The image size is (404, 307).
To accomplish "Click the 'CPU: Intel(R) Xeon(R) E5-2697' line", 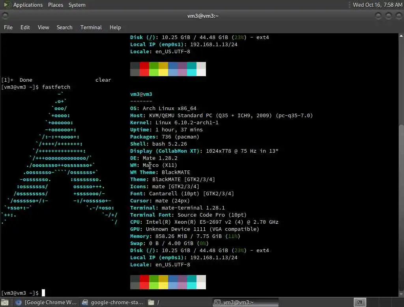I will pyautogui.click(x=204, y=222).
